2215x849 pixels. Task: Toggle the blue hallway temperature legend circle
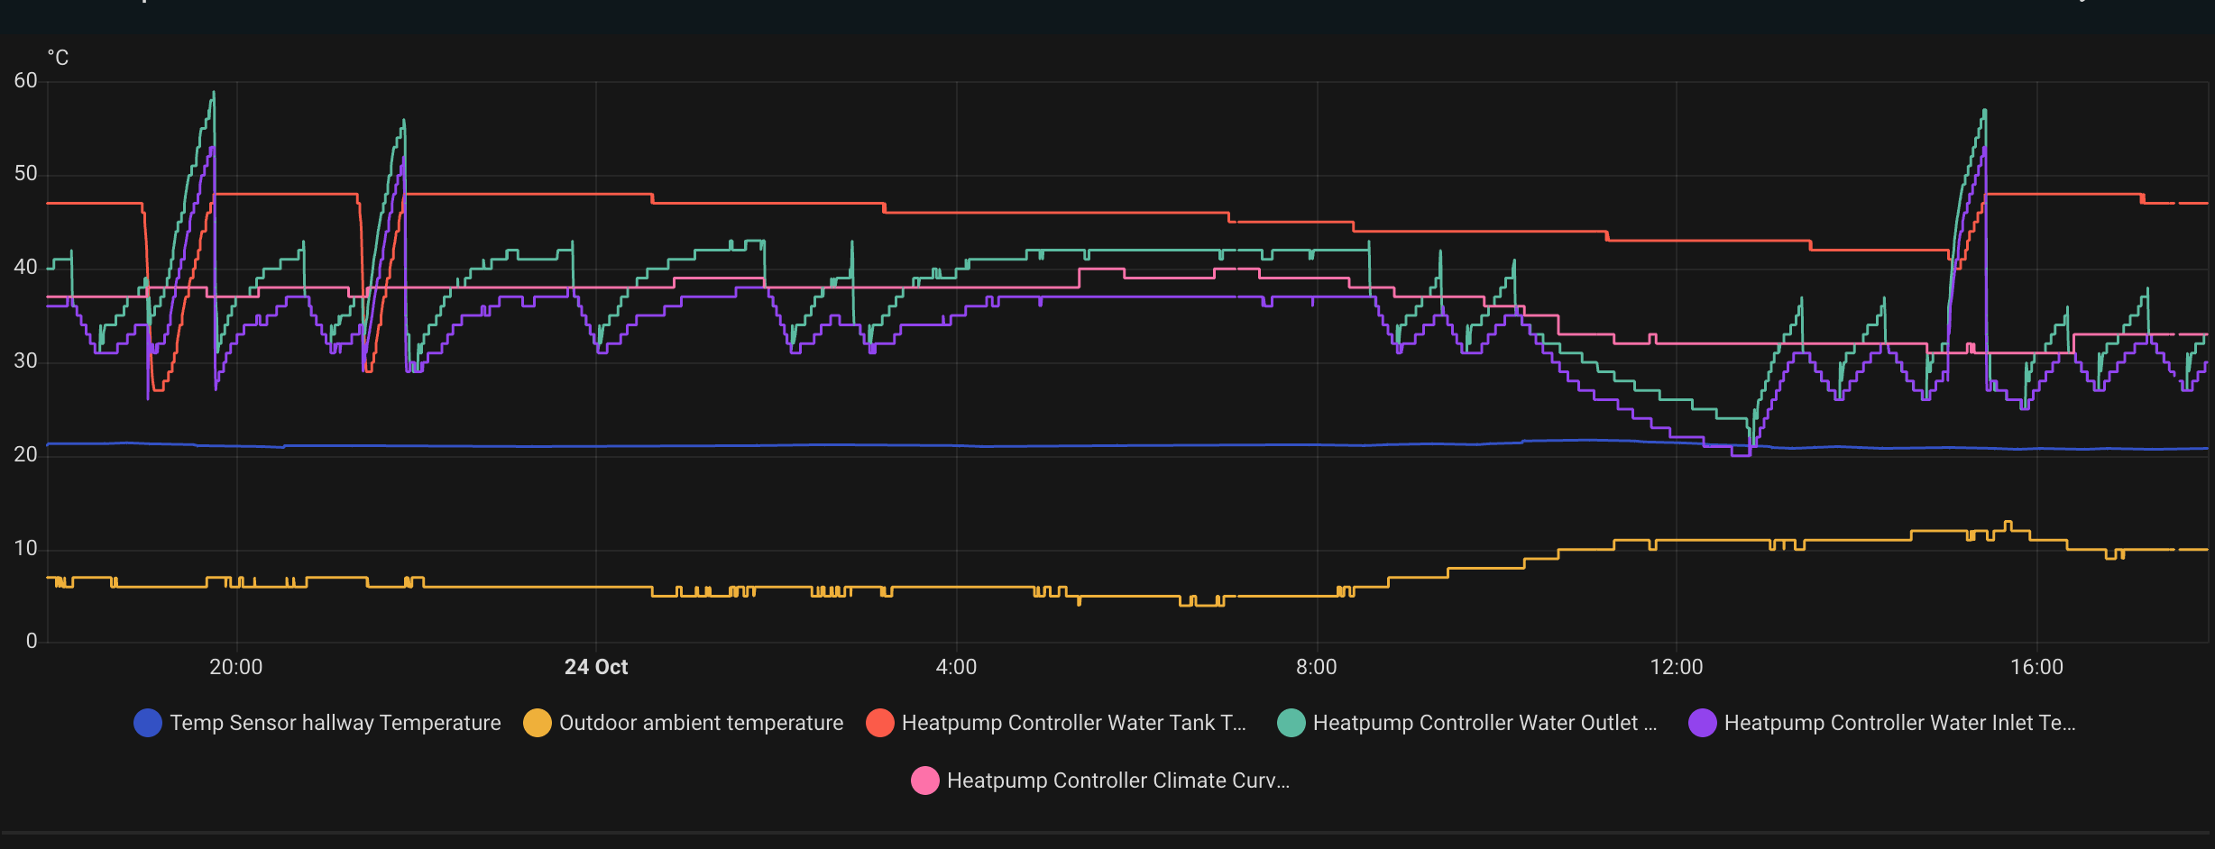coord(148,723)
